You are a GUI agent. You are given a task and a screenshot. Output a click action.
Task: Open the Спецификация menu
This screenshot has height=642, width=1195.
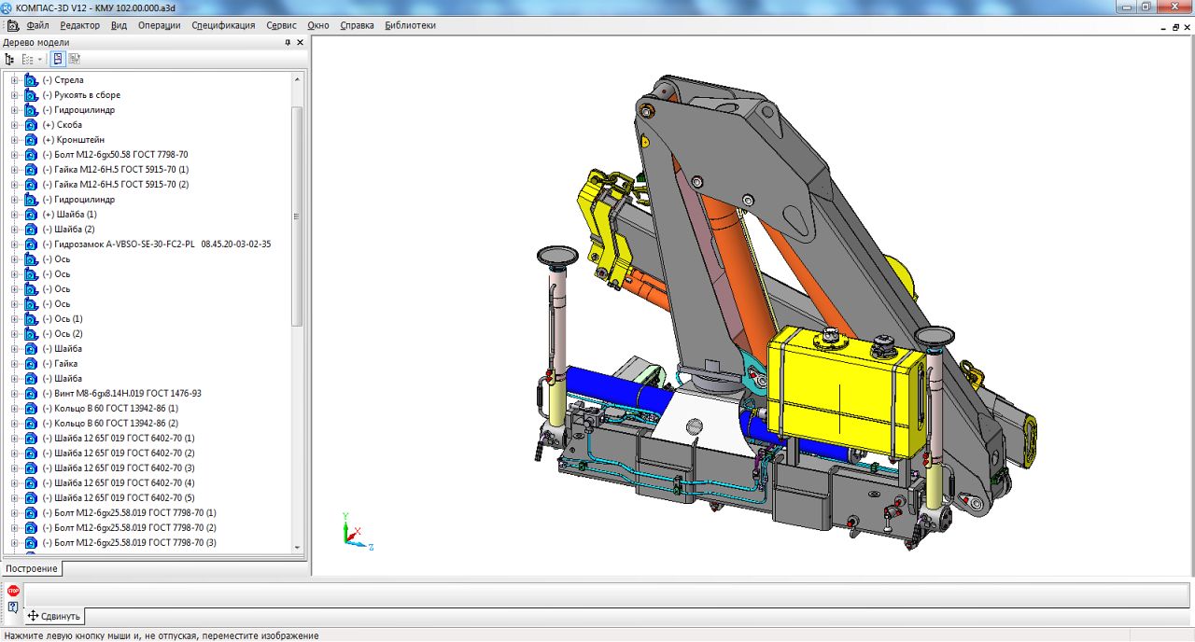pyautogui.click(x=223, y=25)
